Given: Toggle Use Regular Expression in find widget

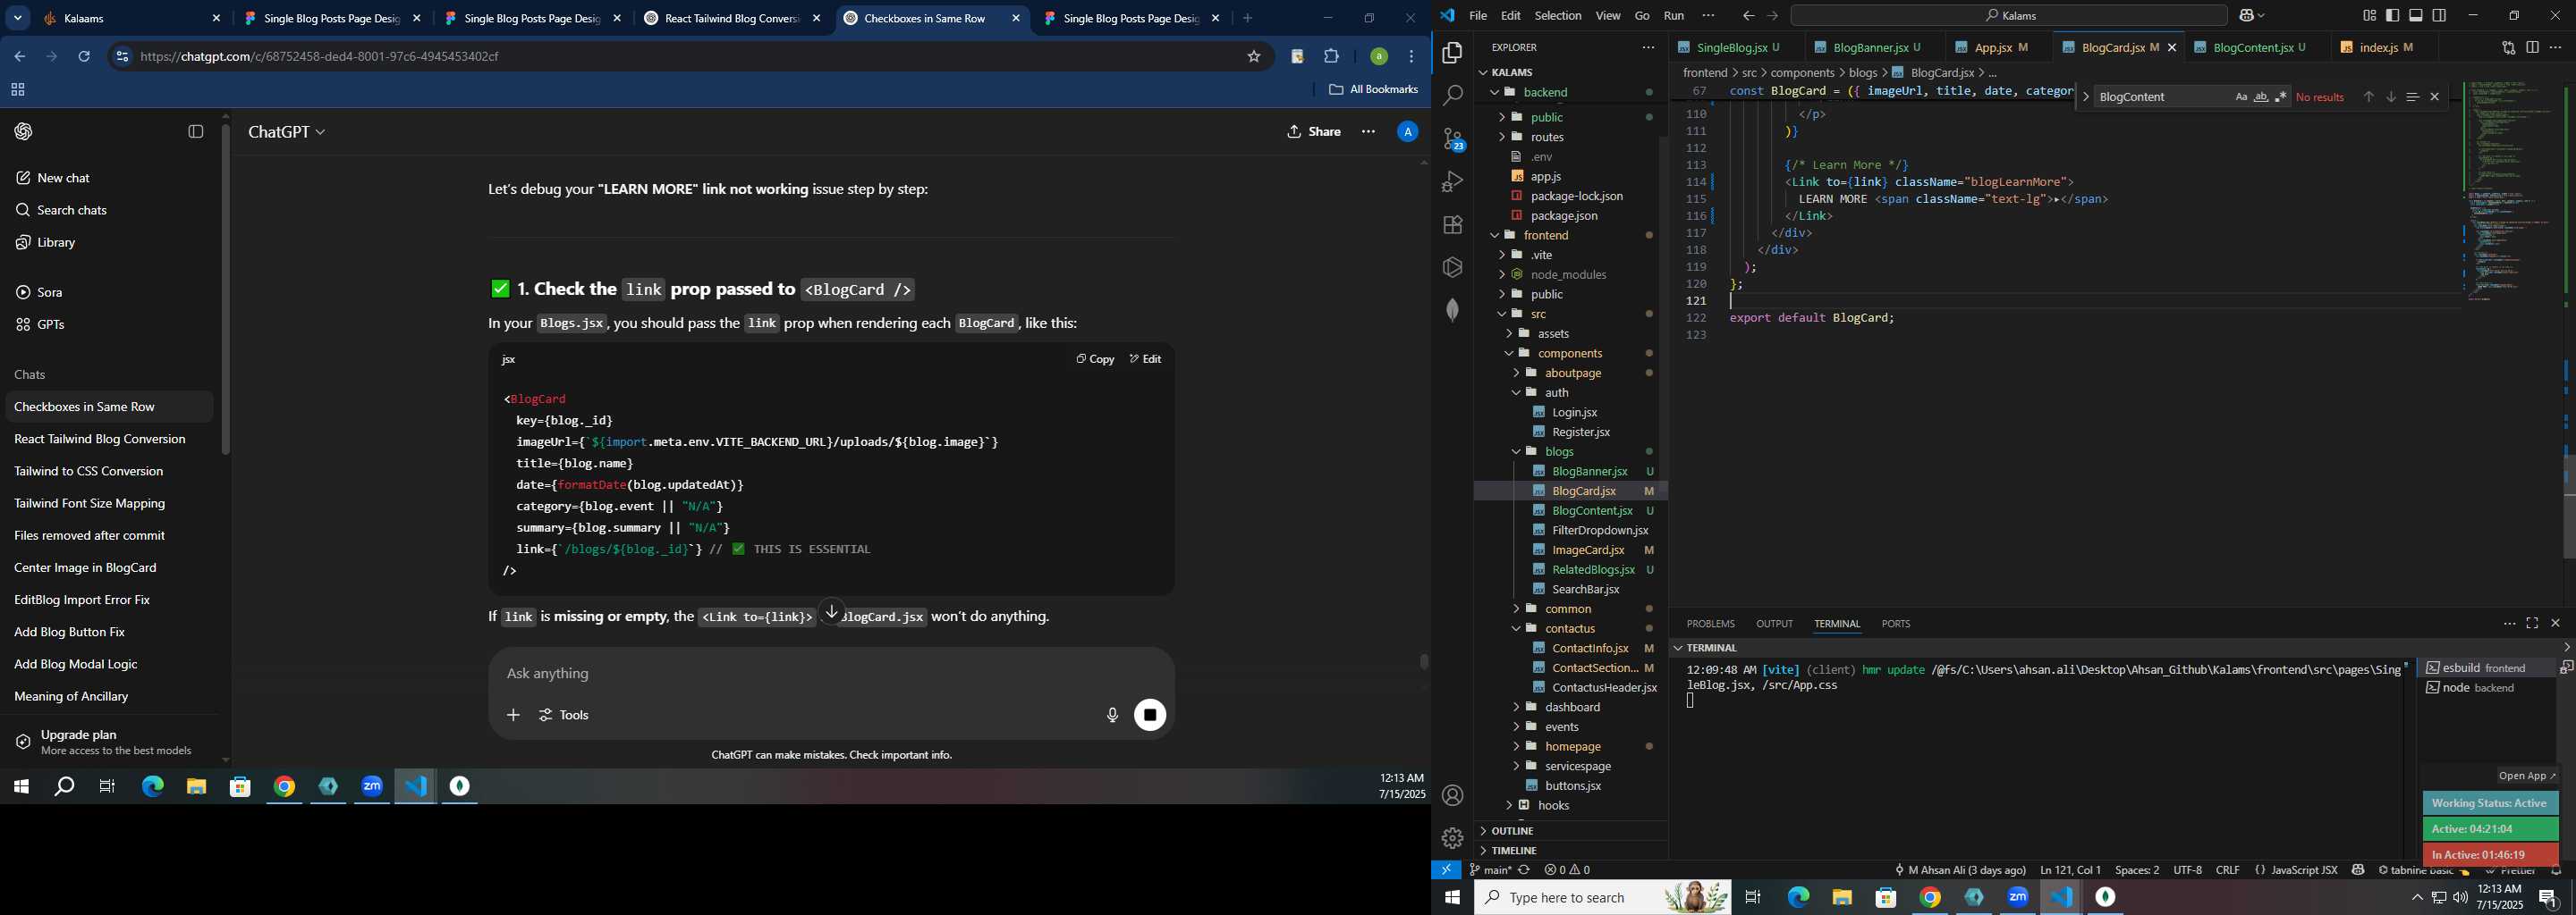Looking at the screenshot, I should pos(2281,97).
